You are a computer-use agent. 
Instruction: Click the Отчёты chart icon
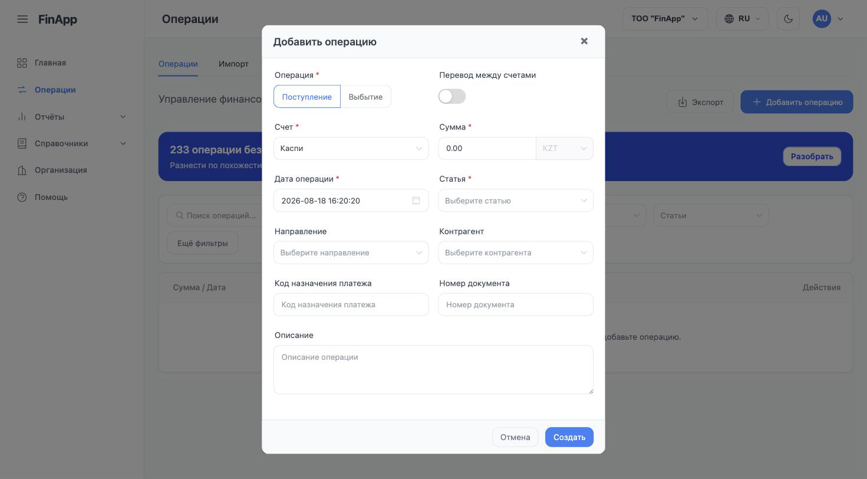tap(22, 117)
